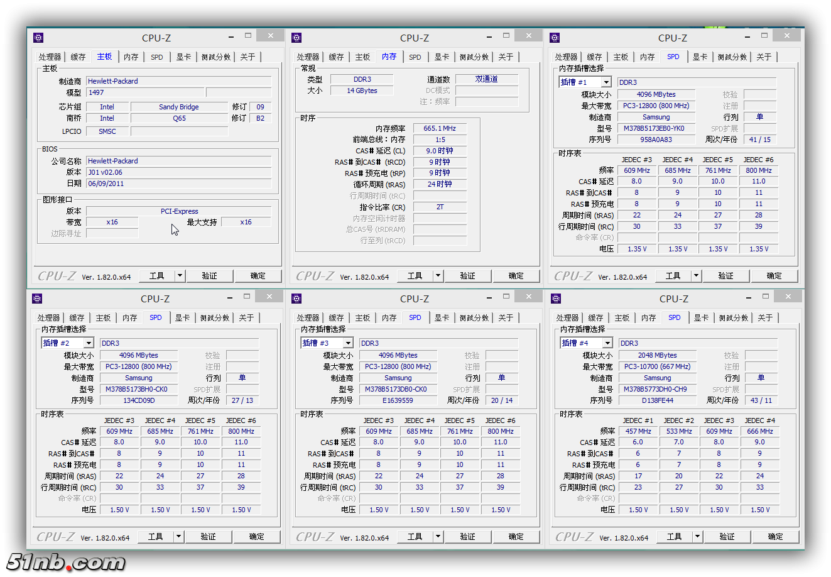Click the CPU-Z logo icon on the first window
The height and width of the screenshot is (577, 831).
38,37
